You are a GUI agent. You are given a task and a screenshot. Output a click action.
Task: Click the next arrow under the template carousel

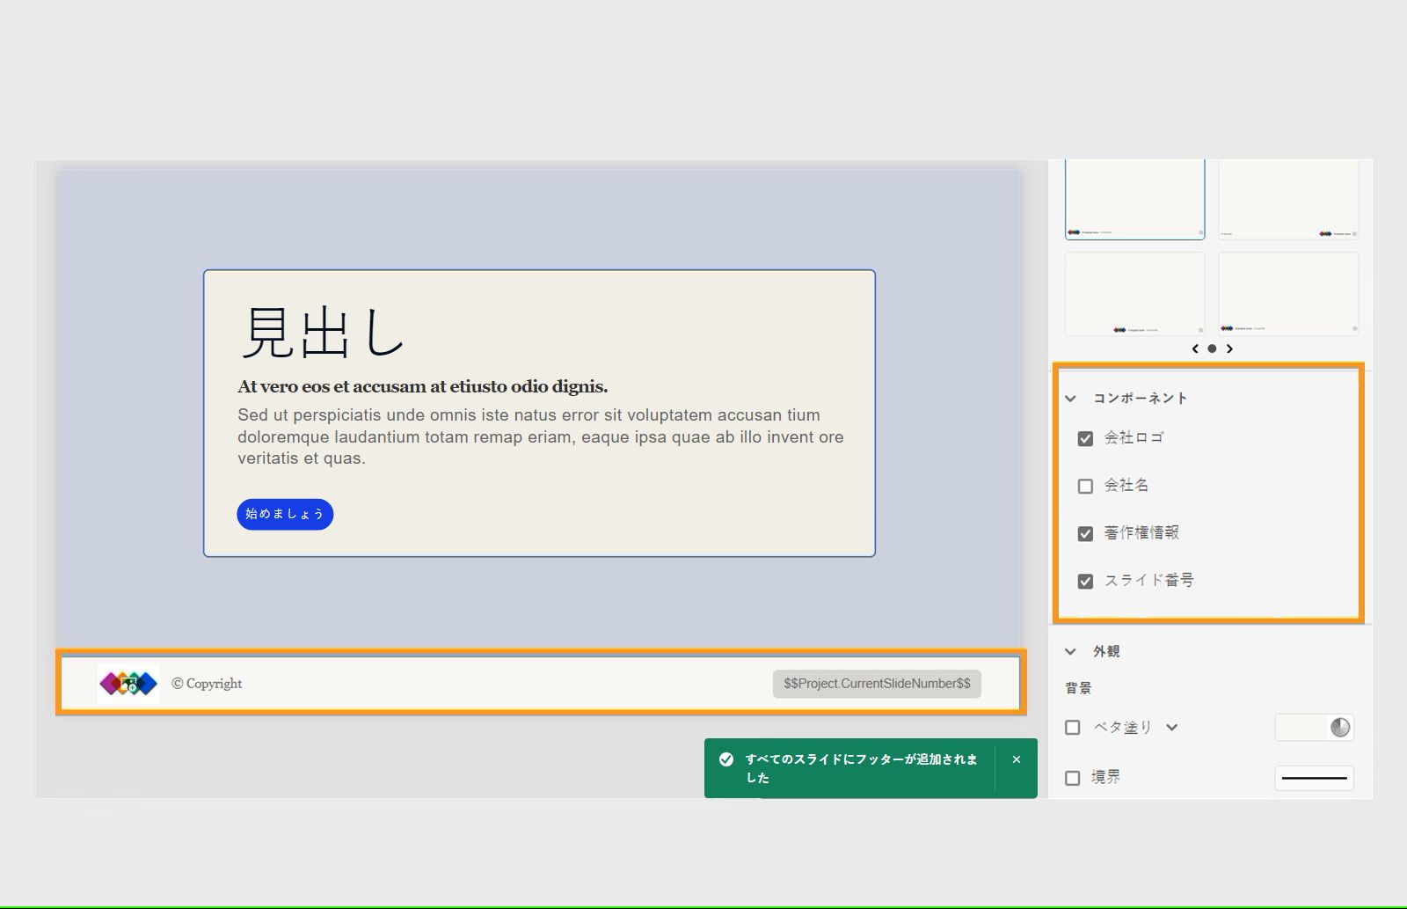tap(1230, 348)
